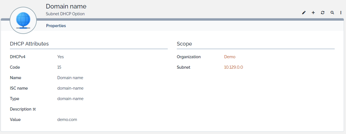Screen dimensions: 346x134
Task: Expand the Description field icon
Action: point(34,109)
